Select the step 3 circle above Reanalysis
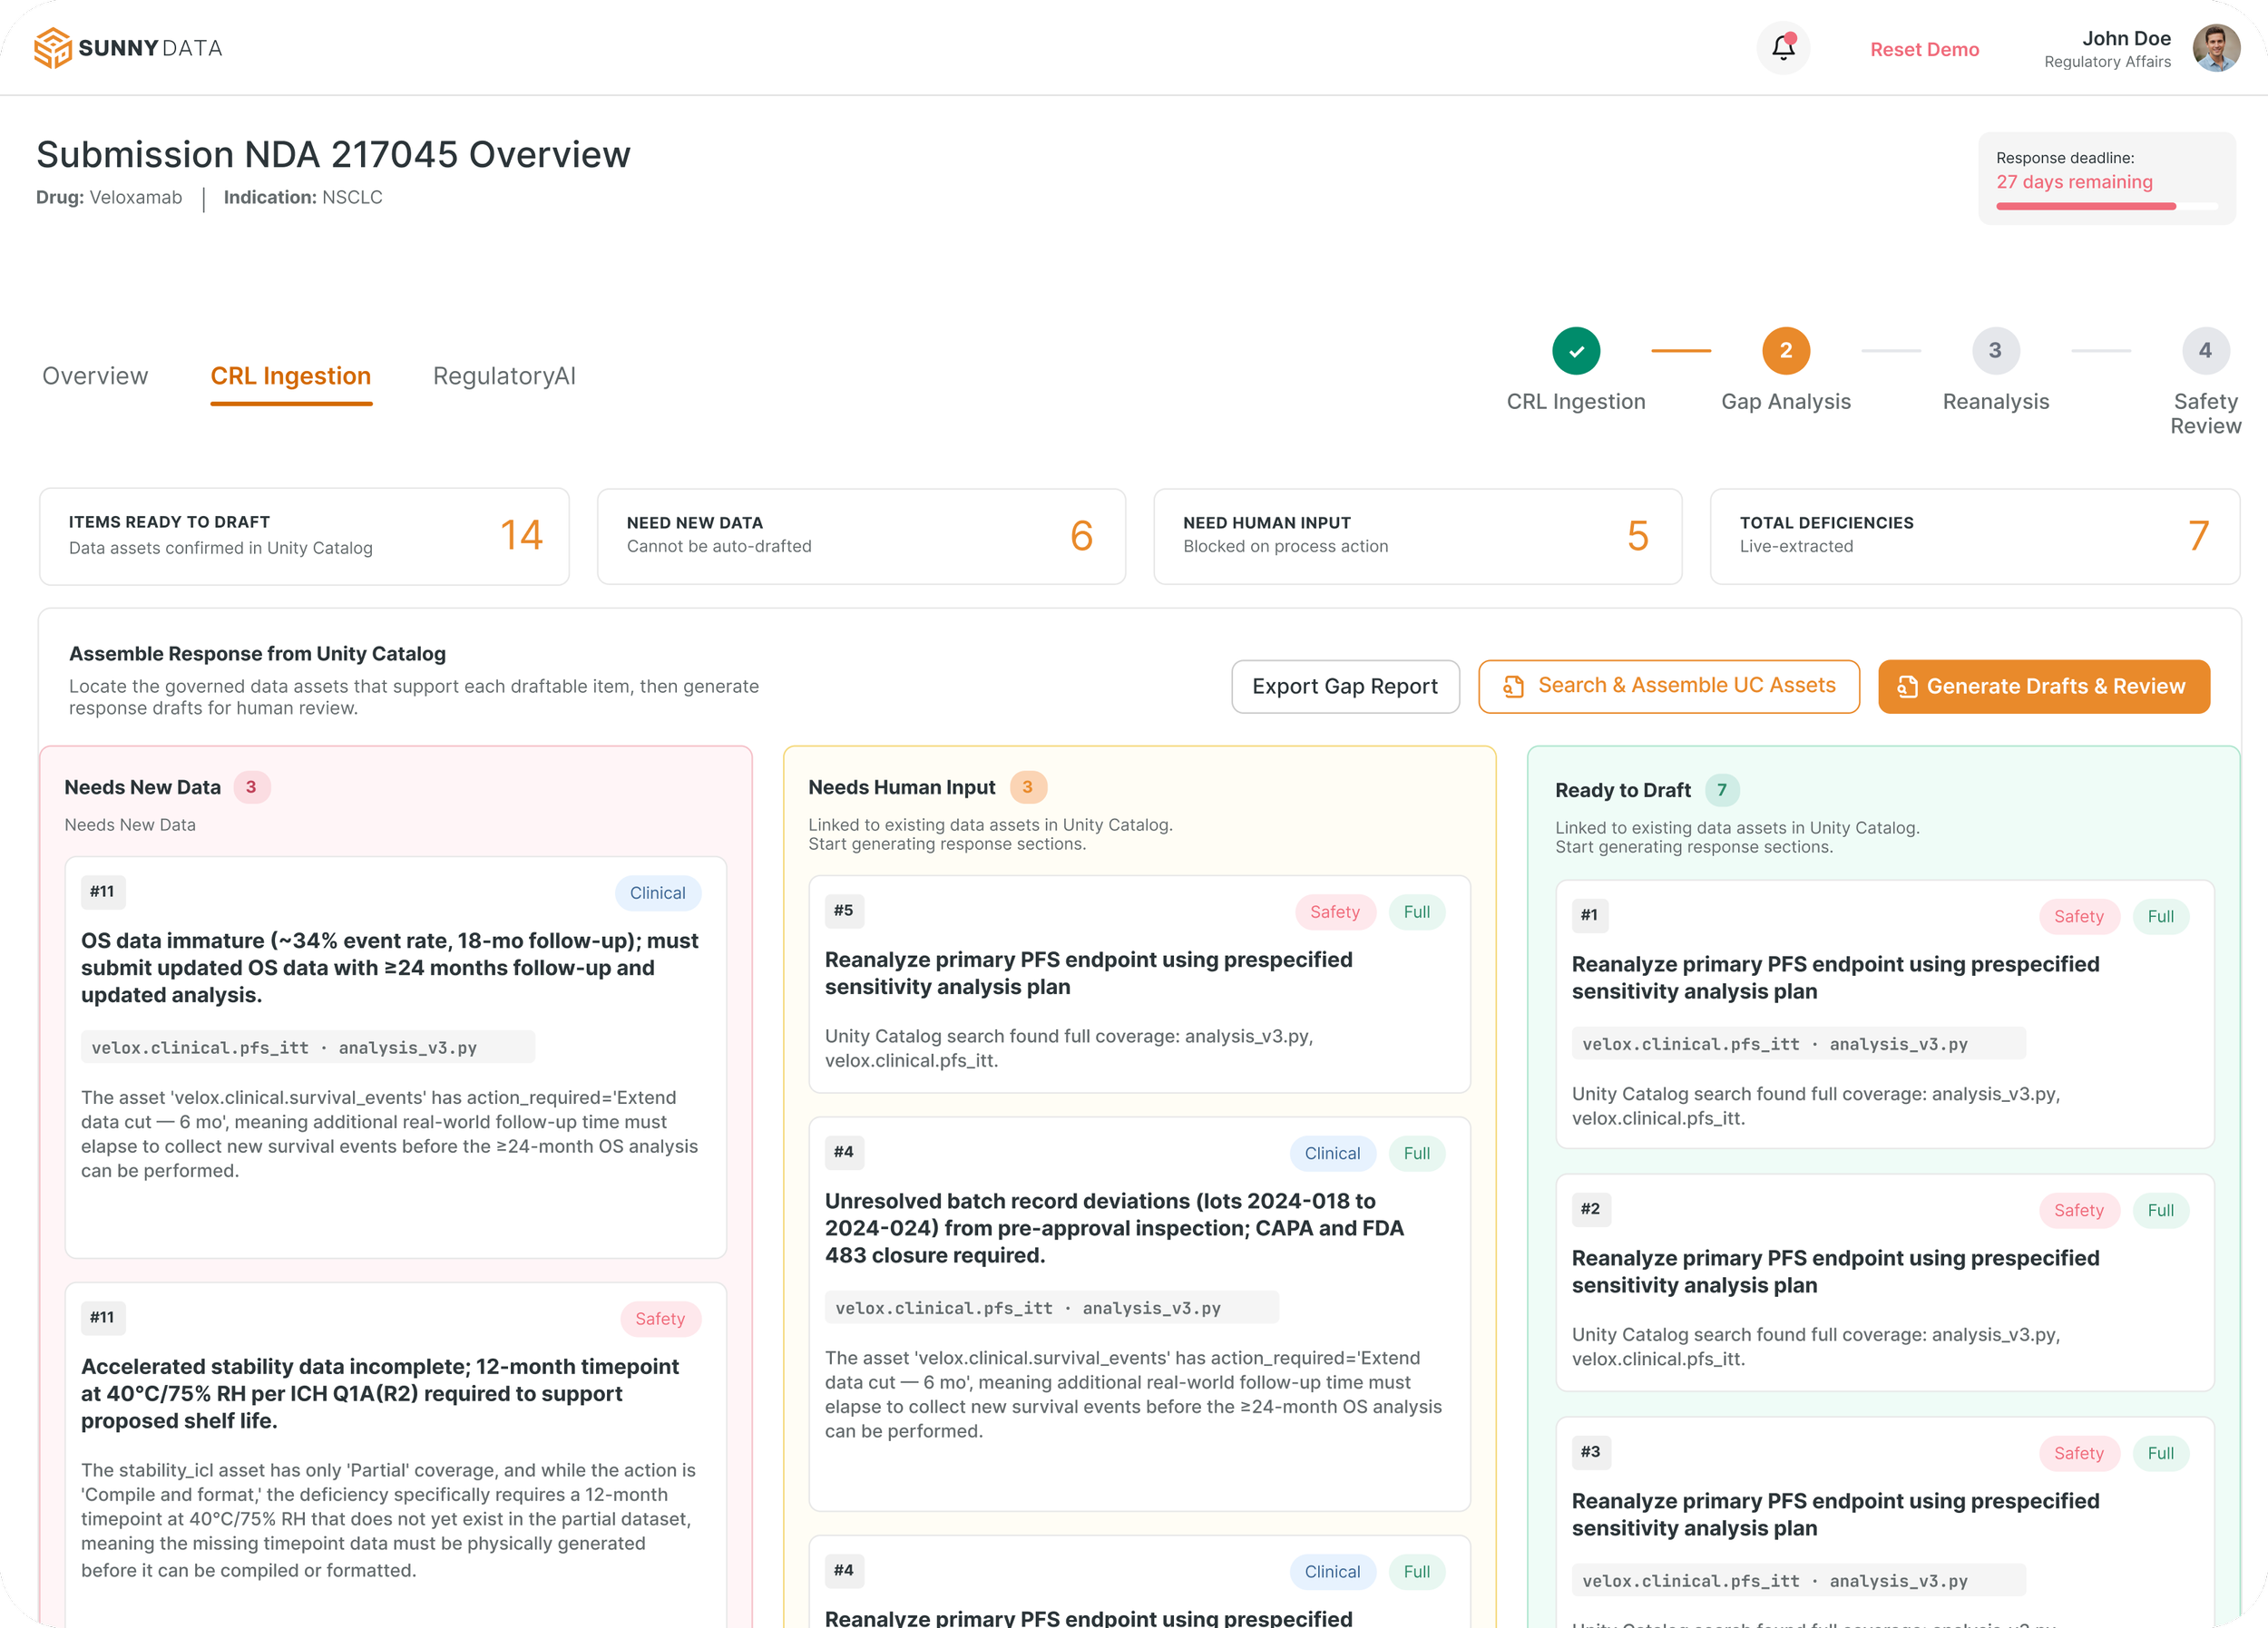The width and height of the screenshot is (2268, 1628). click(x=1995, y=351)
